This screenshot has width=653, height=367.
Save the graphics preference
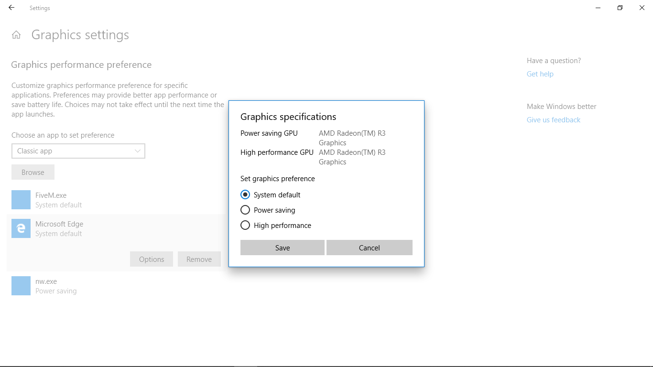[282, 248]
